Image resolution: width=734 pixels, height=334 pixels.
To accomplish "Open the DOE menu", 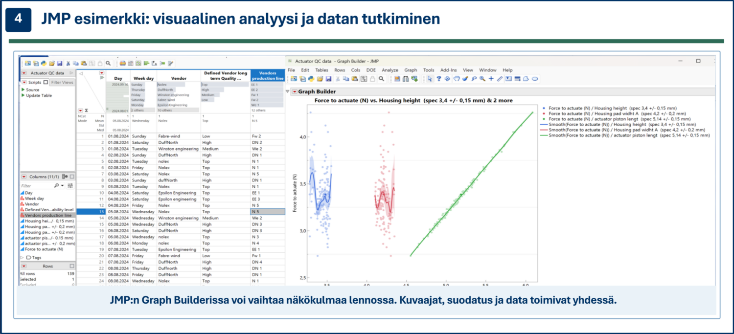I will (x=371, y=70).
